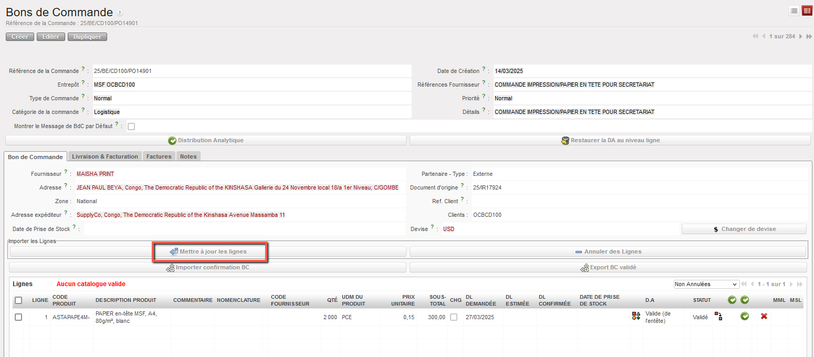Click help icon beside Bons de Commande title
The height and width of the screenshot is (357, 814).
click(x=120, y=13)
